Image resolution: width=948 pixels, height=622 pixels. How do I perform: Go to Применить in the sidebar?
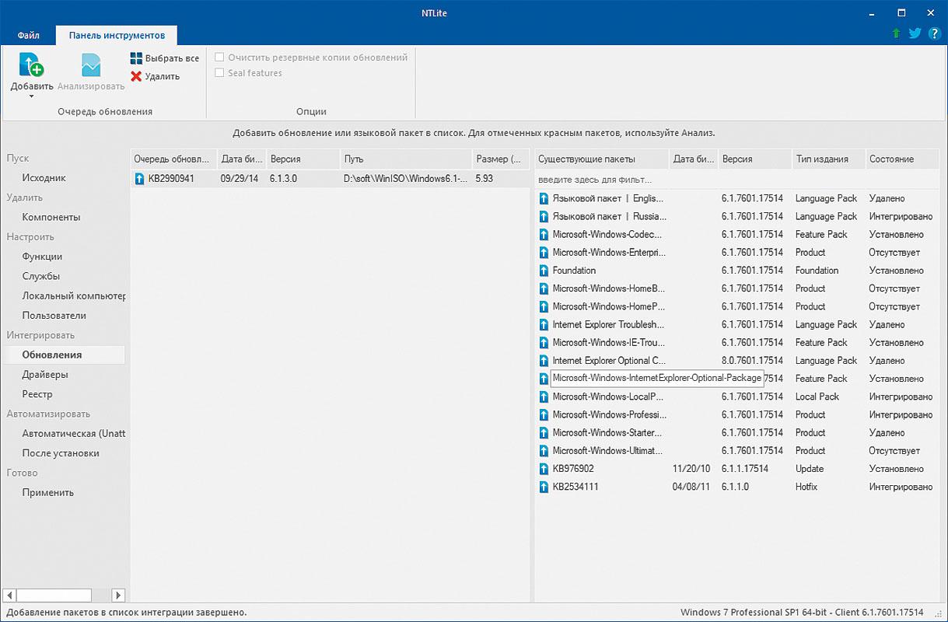pyautogui.click(x=48, y=492)
